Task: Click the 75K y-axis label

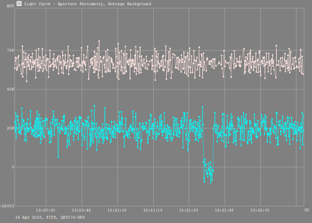Action: pos(11,50)
